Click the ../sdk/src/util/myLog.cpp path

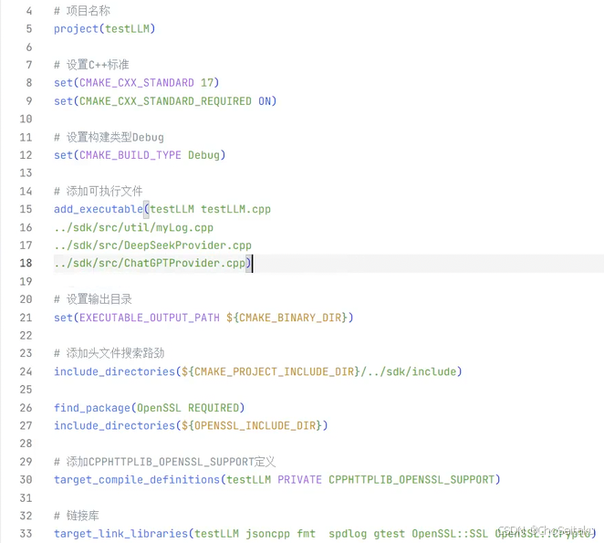[x=134, y=227]
